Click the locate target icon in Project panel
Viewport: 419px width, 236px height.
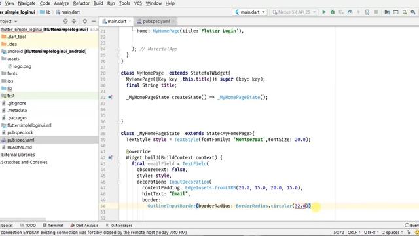coord(65,21)
